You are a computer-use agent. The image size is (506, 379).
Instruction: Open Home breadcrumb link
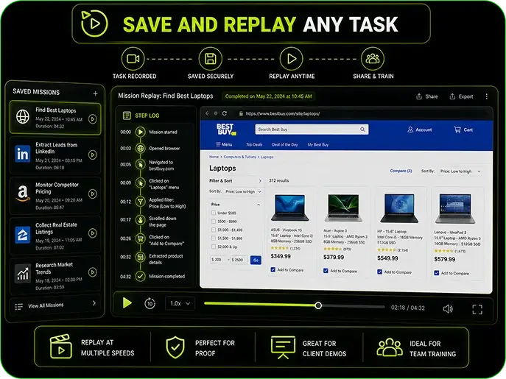tap(214, 157)
